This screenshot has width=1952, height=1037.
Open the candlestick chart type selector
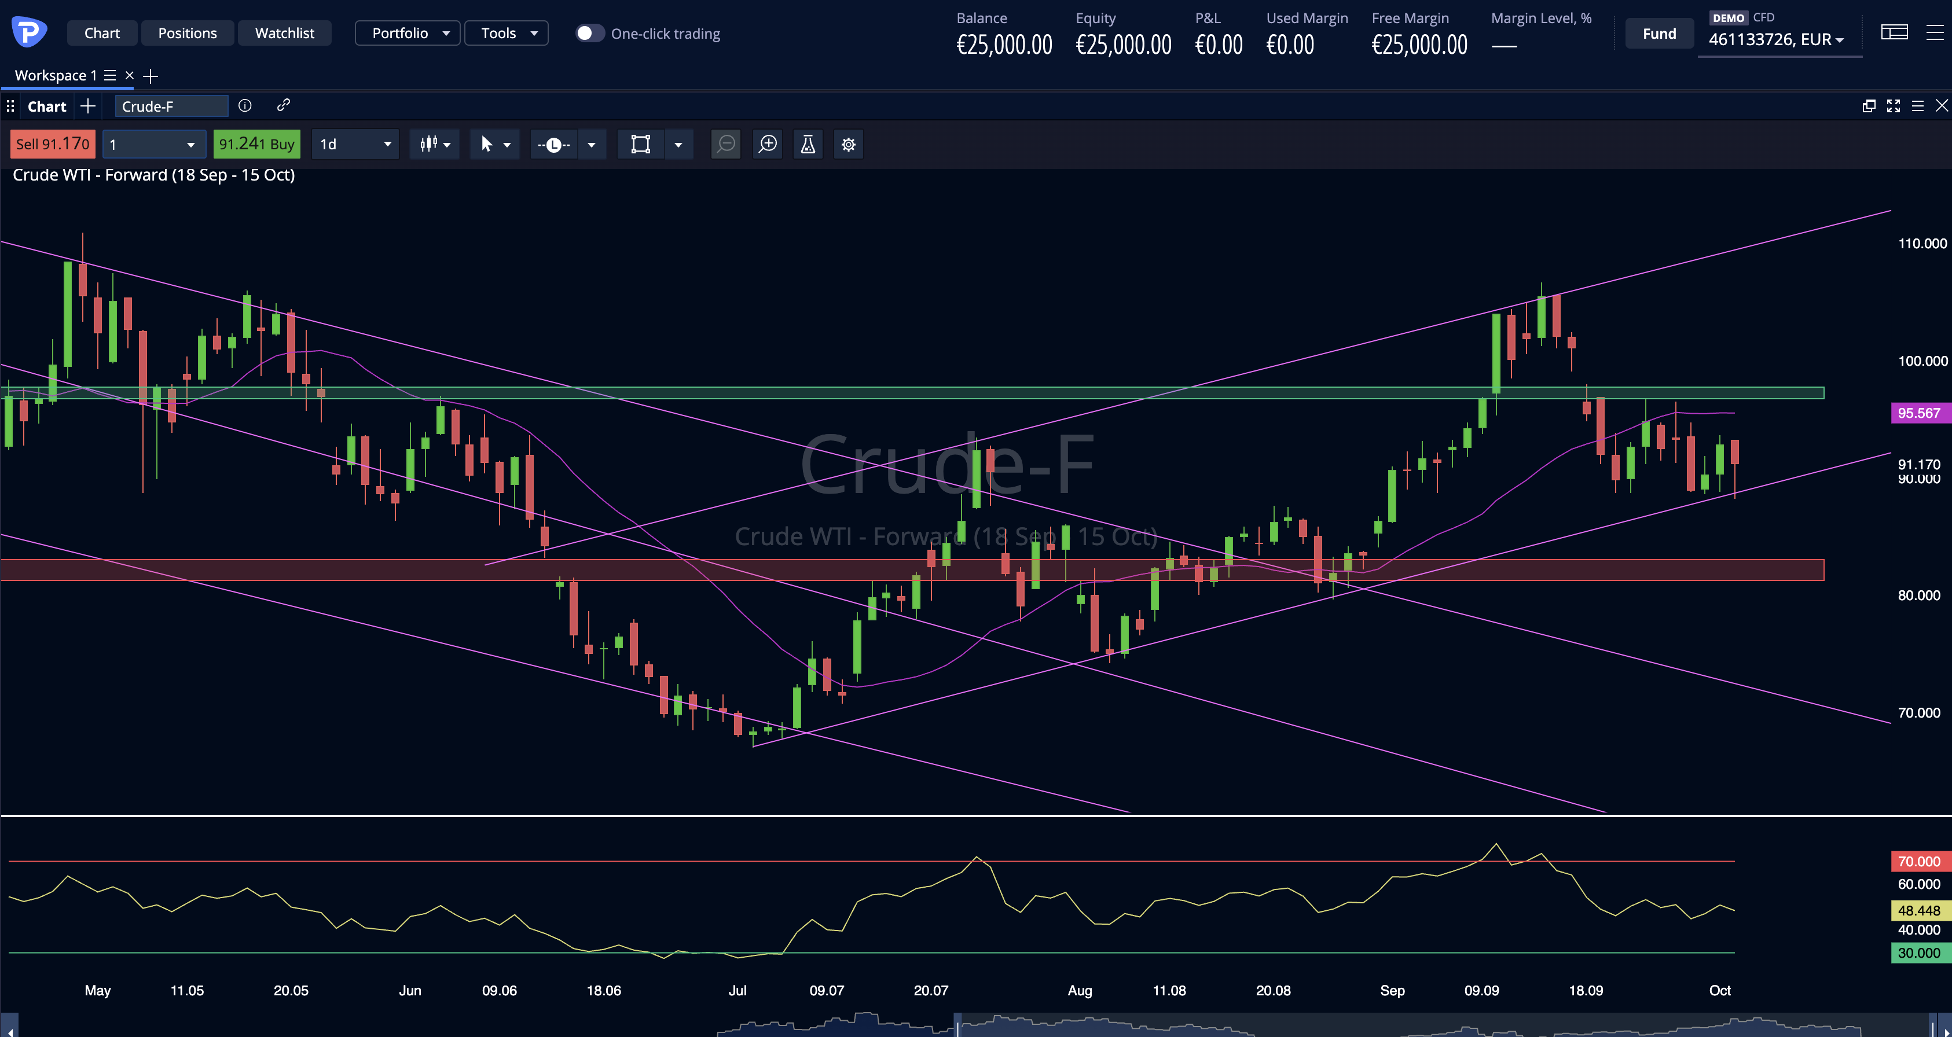435,144
